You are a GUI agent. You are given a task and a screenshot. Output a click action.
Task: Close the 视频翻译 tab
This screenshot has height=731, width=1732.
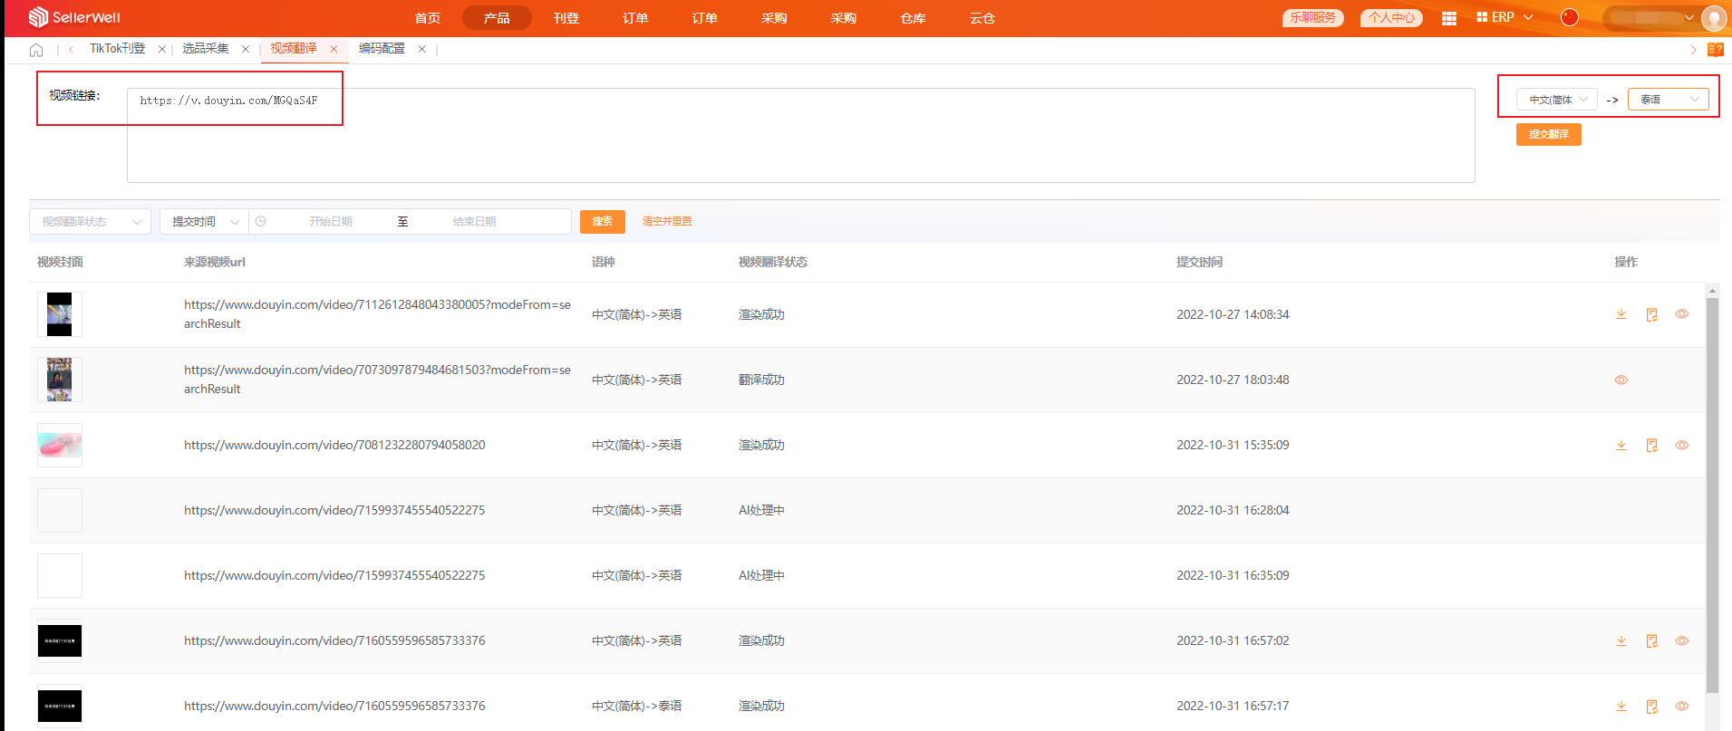click(334, 49)
